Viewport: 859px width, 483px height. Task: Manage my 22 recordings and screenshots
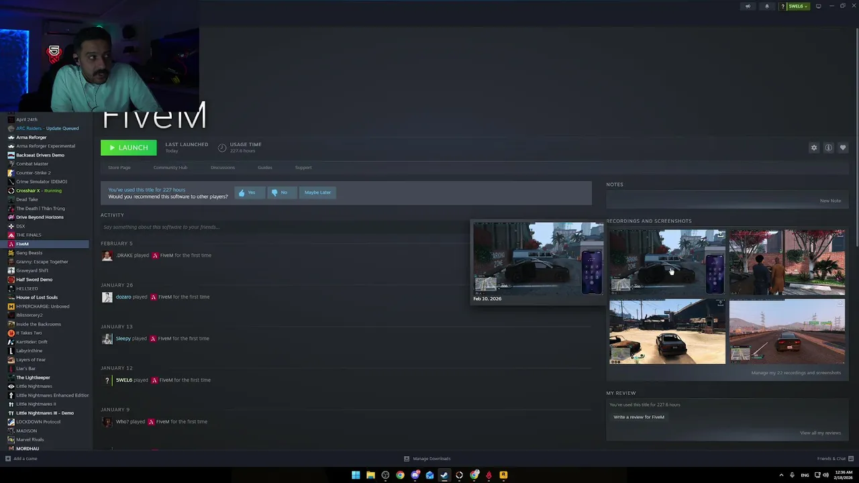point(796,372)
